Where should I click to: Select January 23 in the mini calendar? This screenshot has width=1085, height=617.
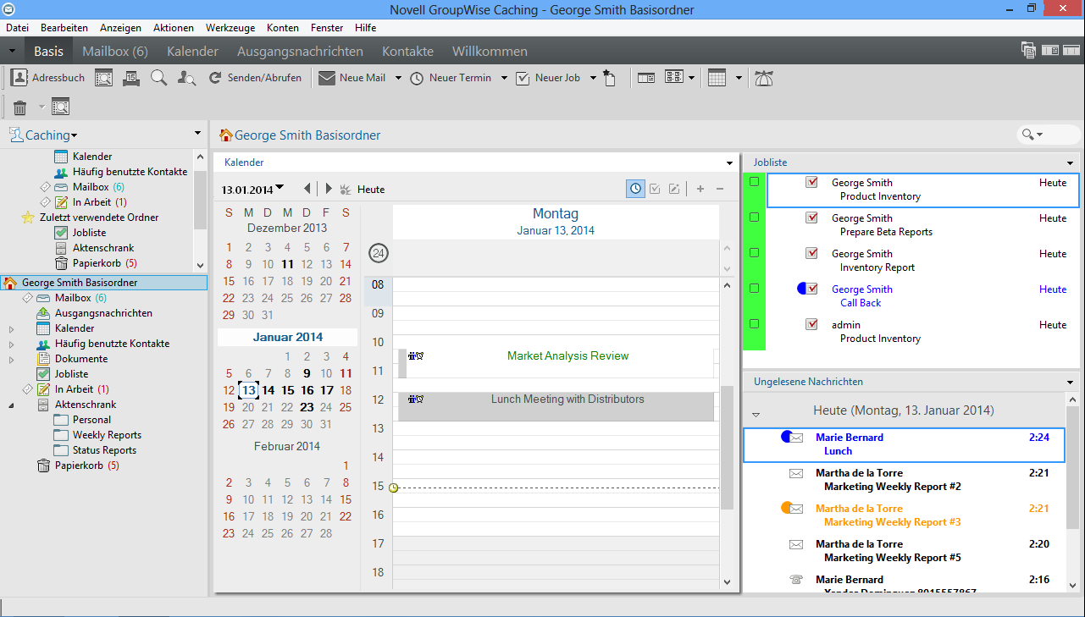click(307, 407)
